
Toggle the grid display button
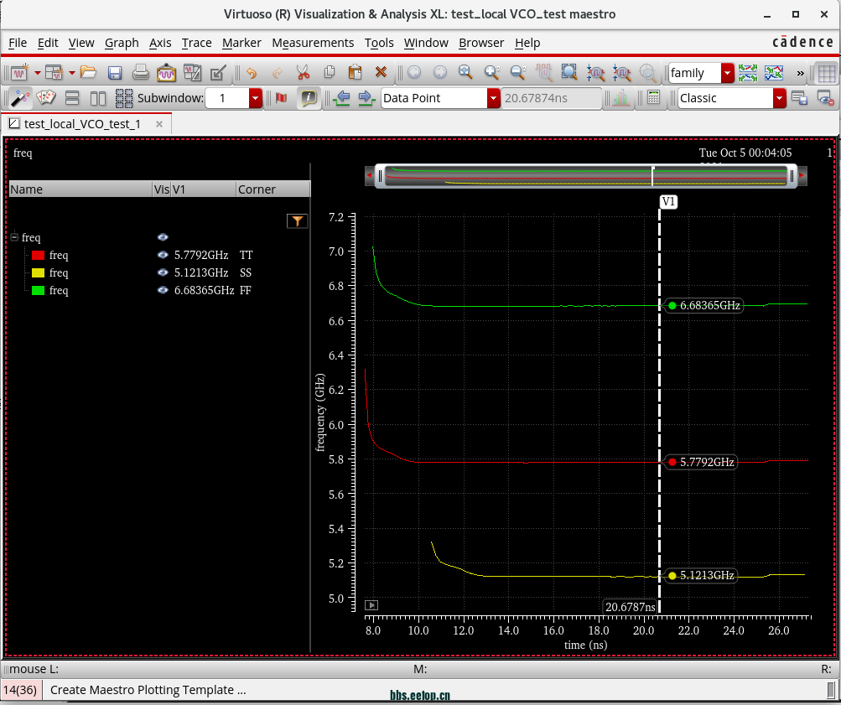click(827, 73)
